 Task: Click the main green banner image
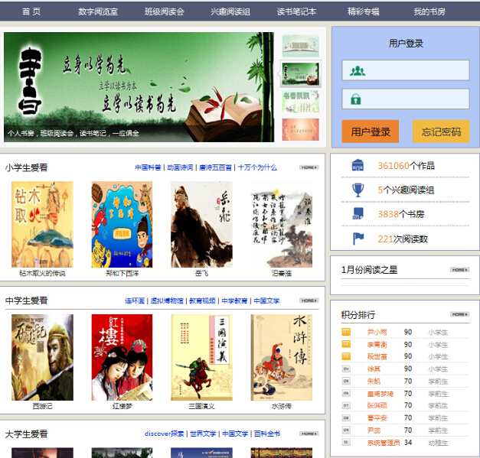139,87
